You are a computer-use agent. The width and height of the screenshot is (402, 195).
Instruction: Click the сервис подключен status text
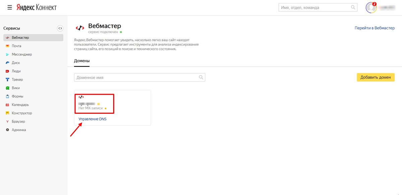pyautogui.click(x=104, y=32)
